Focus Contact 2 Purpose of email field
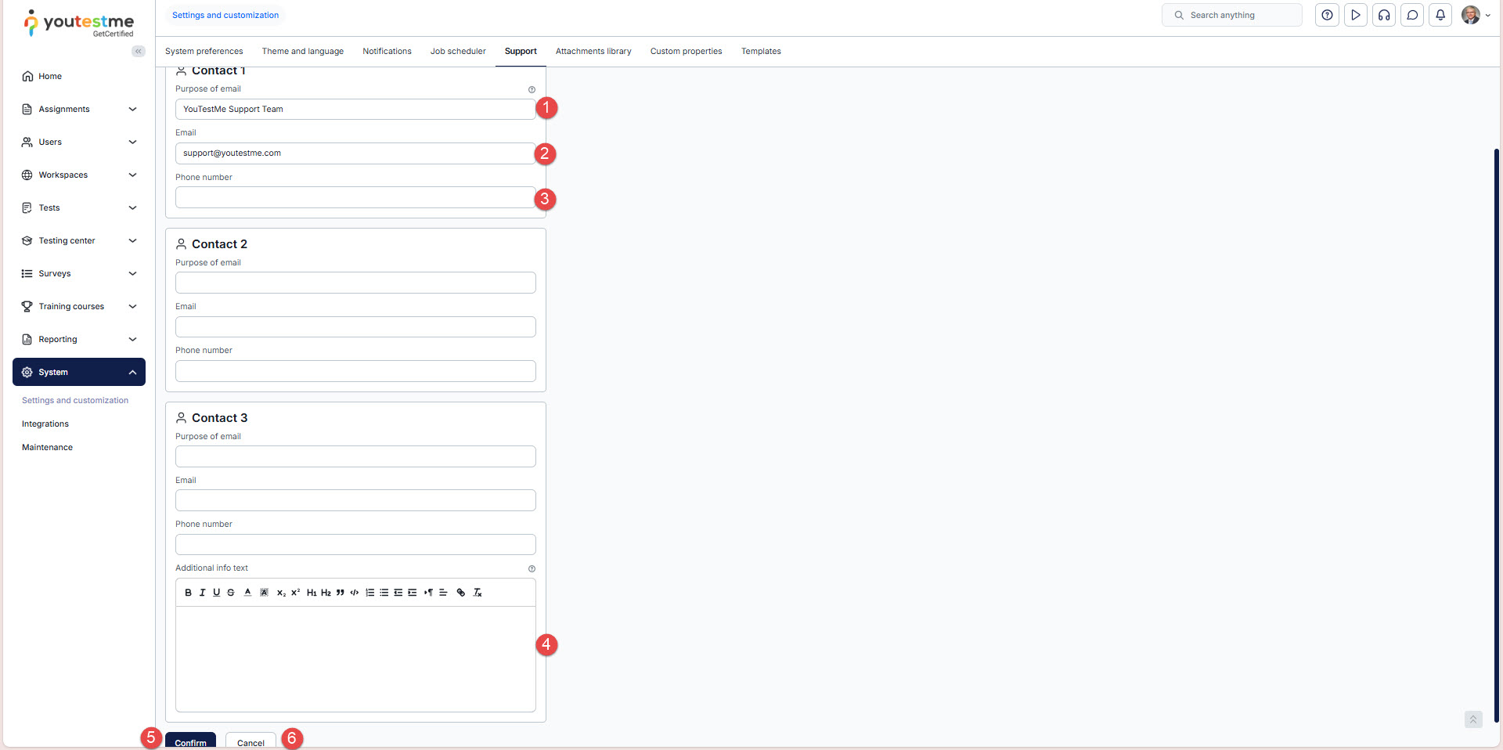The height and width of the screenshot is (750, 1503). click(355, 283)
